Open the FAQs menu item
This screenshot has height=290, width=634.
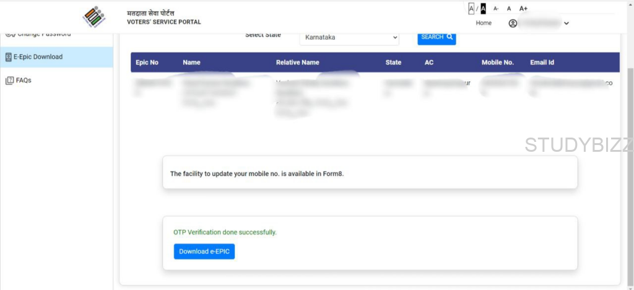click(x=24, y=81)
